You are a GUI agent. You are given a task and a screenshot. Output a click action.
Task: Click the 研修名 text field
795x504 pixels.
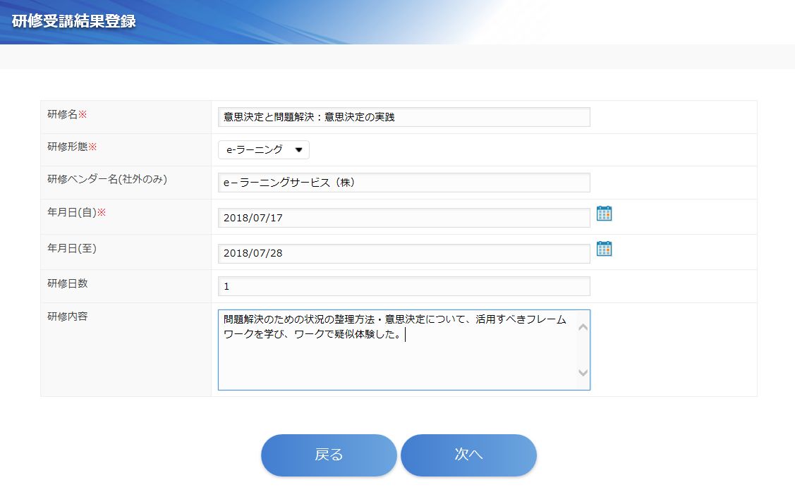(x=403, y=117)
